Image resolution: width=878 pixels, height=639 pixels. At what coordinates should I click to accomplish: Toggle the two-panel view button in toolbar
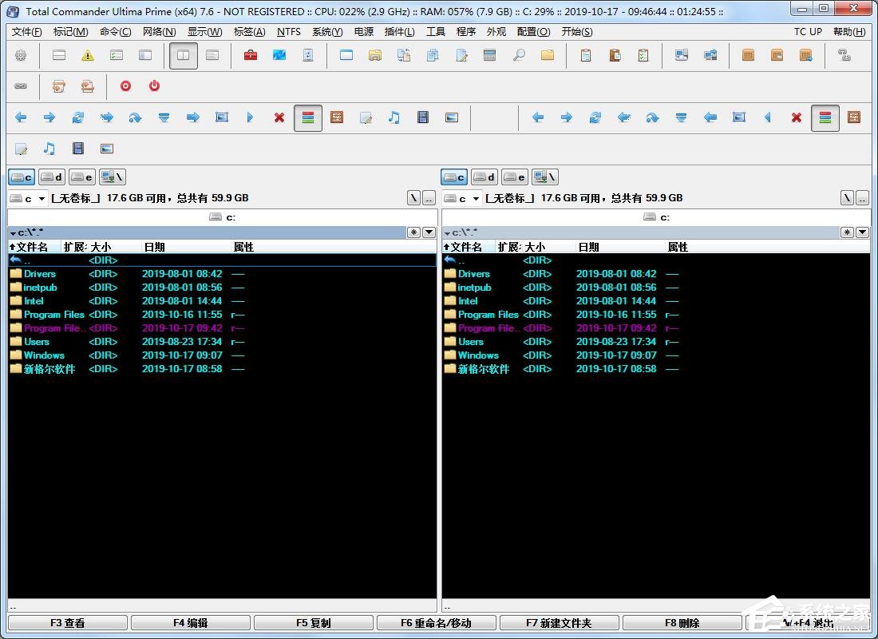(184, 56)
